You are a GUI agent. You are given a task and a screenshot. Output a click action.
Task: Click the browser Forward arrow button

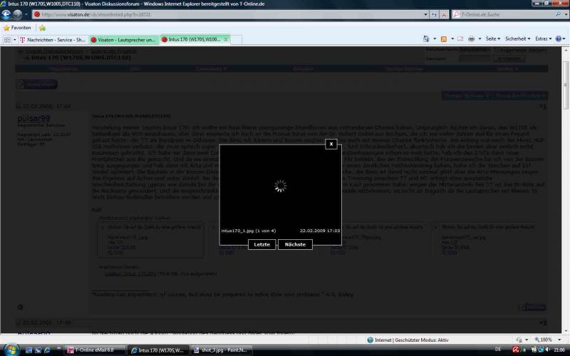(x=17, y=14)
